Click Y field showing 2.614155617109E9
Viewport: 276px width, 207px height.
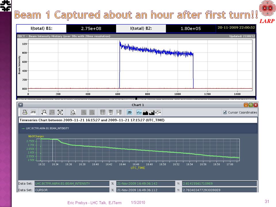click(219, 184)
